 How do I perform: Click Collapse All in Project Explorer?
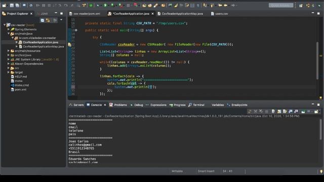click(43, 20)
